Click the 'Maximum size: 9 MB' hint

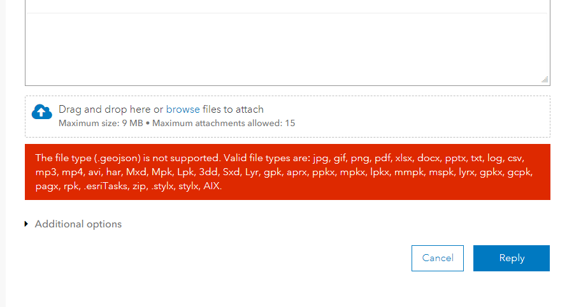[x=101, y=123]
